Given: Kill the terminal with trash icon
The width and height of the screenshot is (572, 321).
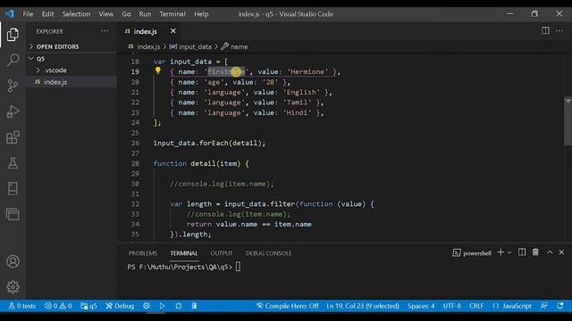Looking at the screenshot, I should [535, 252].
